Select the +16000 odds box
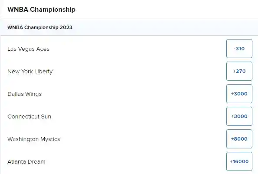Screen dimensions: 258x174 point(239,161)
